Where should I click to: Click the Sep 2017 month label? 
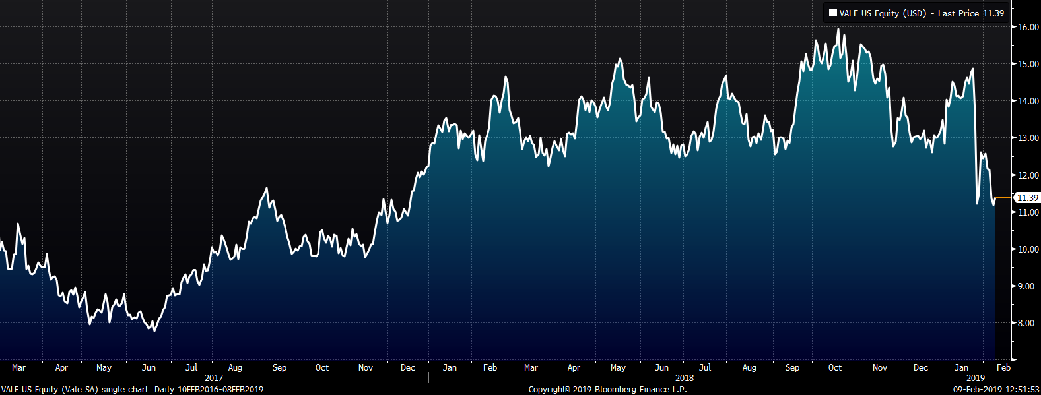click(279, 368)
